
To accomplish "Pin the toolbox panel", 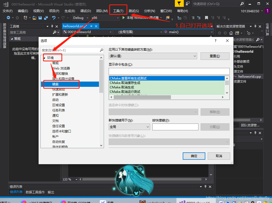I will click(x=52, y=26).
